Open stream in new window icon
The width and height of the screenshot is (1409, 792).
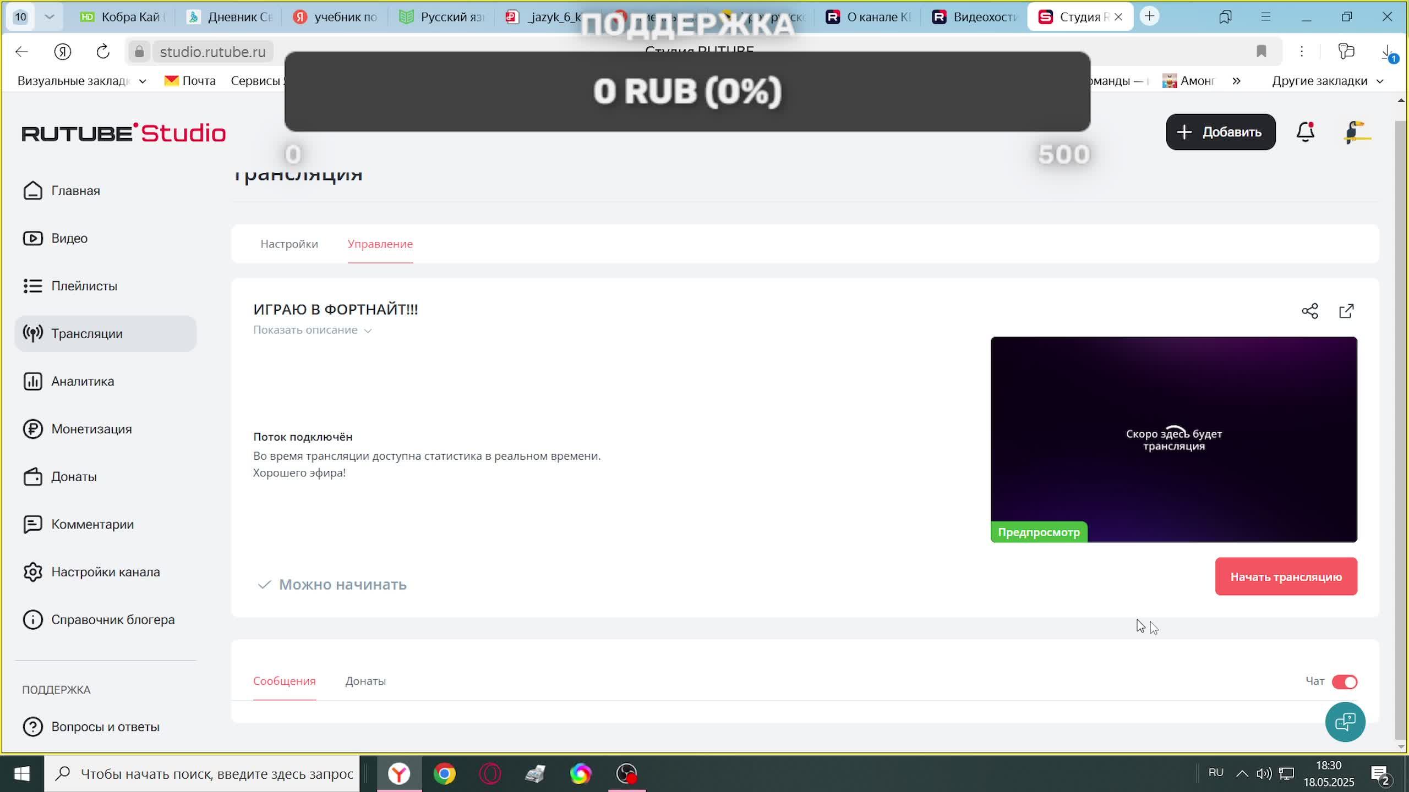pyautogui.click(x=1346, y=311)
